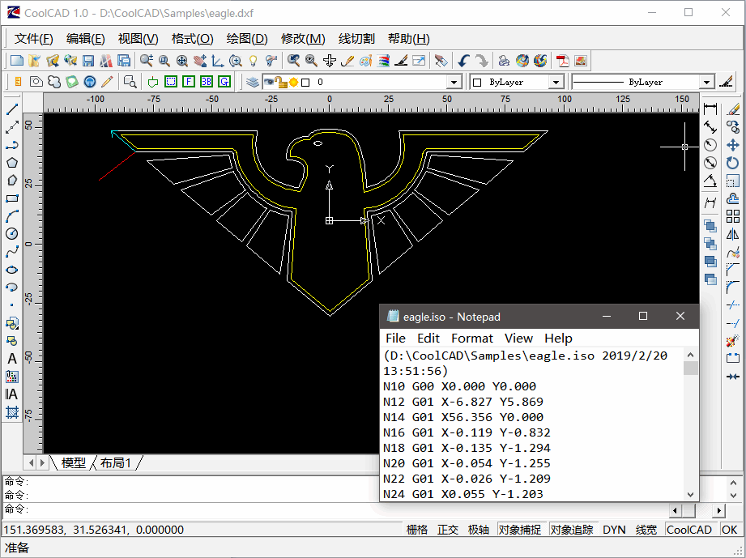Select the Text tool (A icon)
Screen dimensions: 746x558
click(x=12, y=359)
